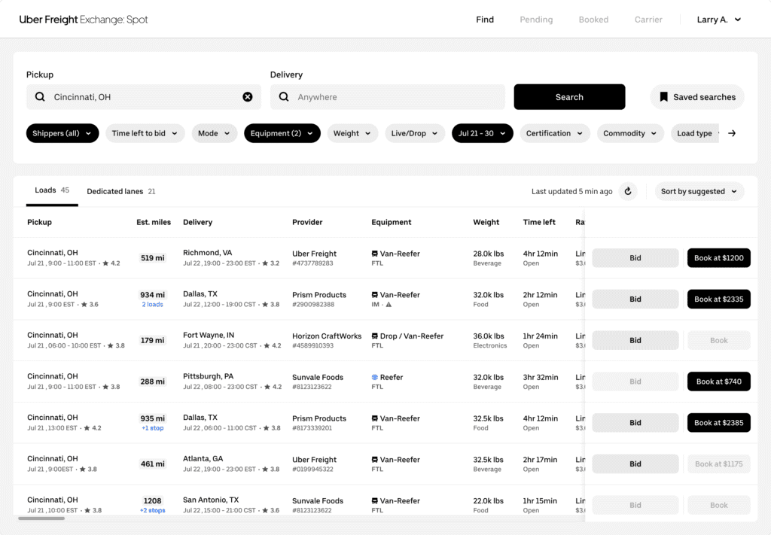Click the Van-Reefer truck icon for Richmond load
This screenshot has height=535, width=771.
375,254
